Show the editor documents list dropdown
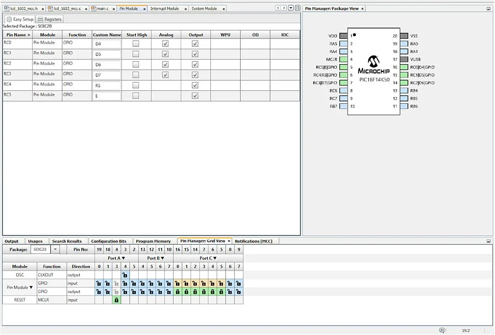This screenshot has width=495, height=335. coord(291,8)
